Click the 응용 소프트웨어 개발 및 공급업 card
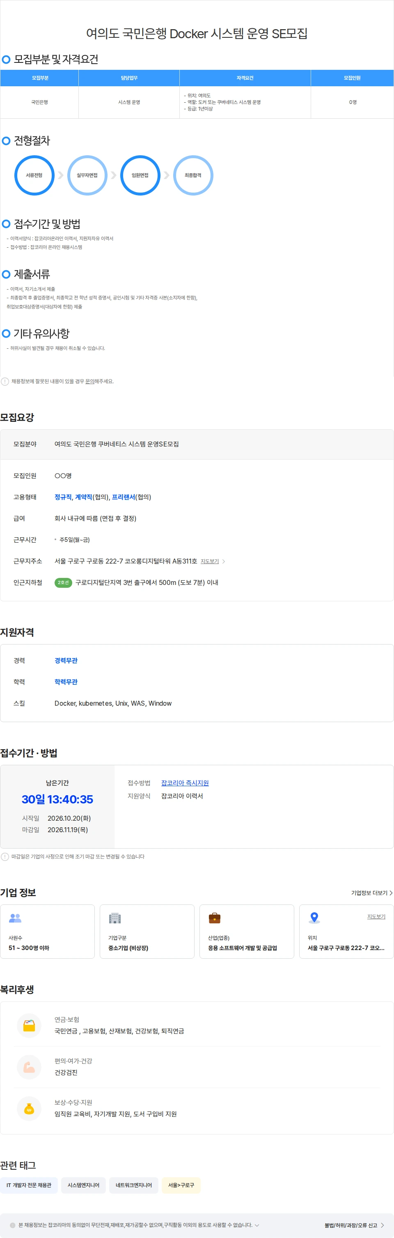Image resolution: width=394 pixels, height=1238 pixels. (x=247, y=932)
